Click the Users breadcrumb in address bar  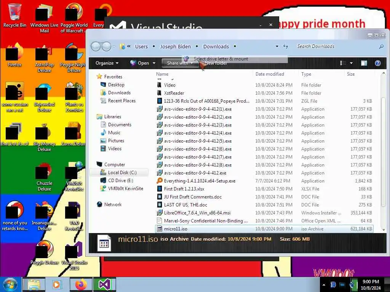point(141,46)
